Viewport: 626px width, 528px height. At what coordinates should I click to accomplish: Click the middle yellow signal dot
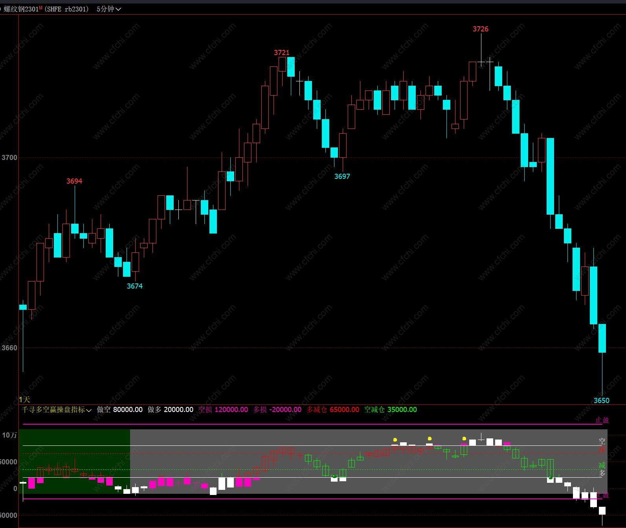430,438
